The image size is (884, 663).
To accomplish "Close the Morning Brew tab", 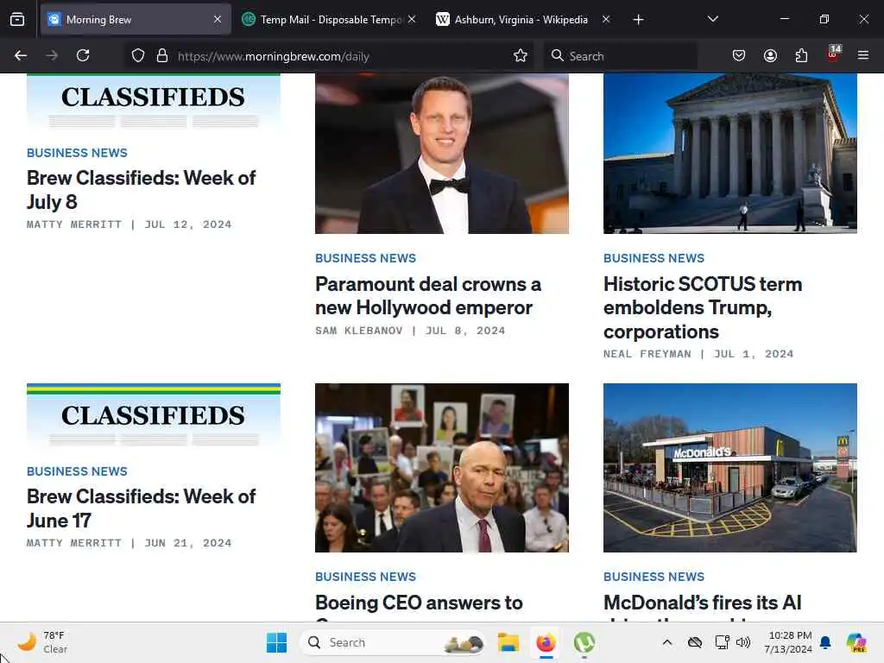I will (x=218, y=20).
